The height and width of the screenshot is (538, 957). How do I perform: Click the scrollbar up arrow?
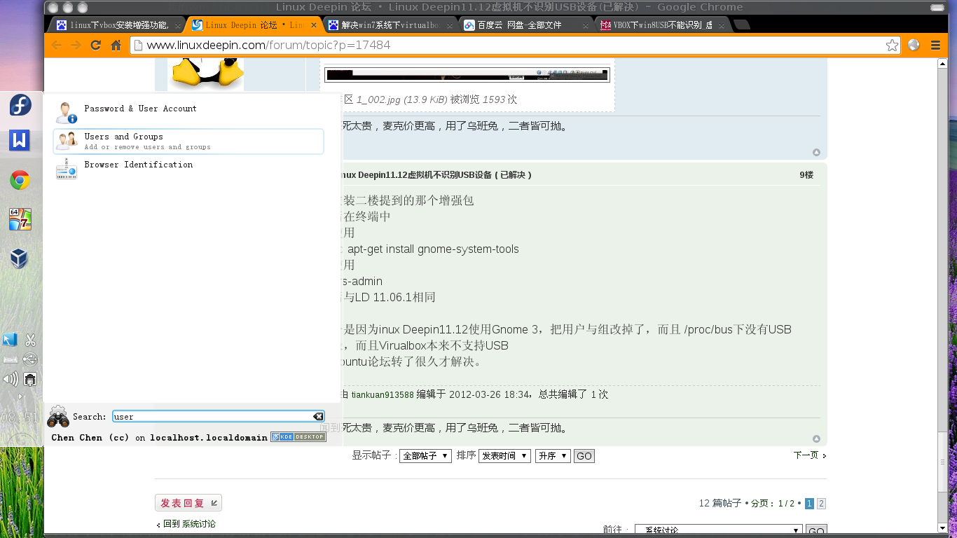point(943,64)
